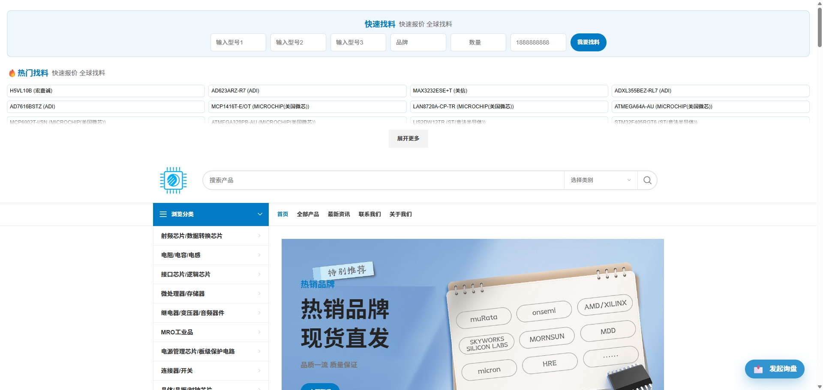The image size is (823, 390).
Task: Select 电源管理芯片/板级保护电路 category text
Action: [x=198, y=351]
